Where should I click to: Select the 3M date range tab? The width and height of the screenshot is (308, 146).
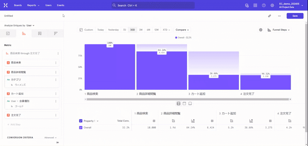tap(141, 30)
